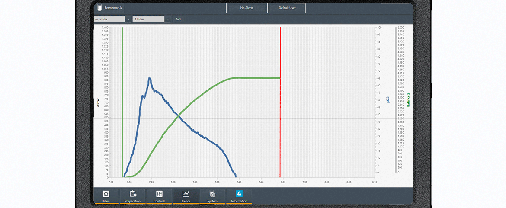Select the blue pO2 axis label
Screen dimensions: 506x208
(388, 100)
